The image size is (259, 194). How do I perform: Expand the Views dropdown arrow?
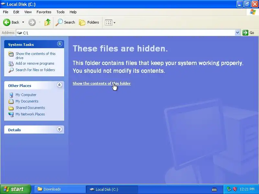click(x=114, y=23)
